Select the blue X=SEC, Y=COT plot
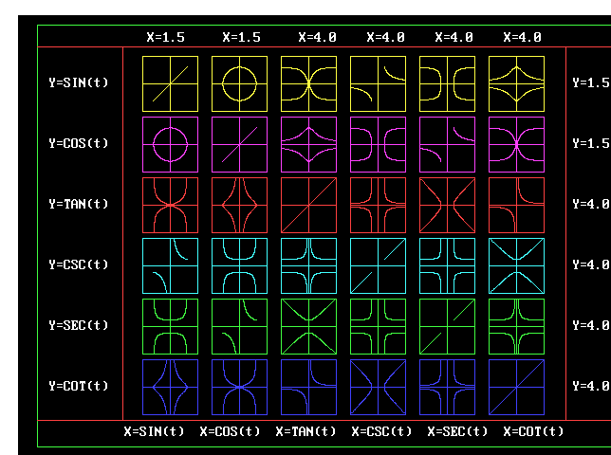The image size is (611, 455). point(448,388)
